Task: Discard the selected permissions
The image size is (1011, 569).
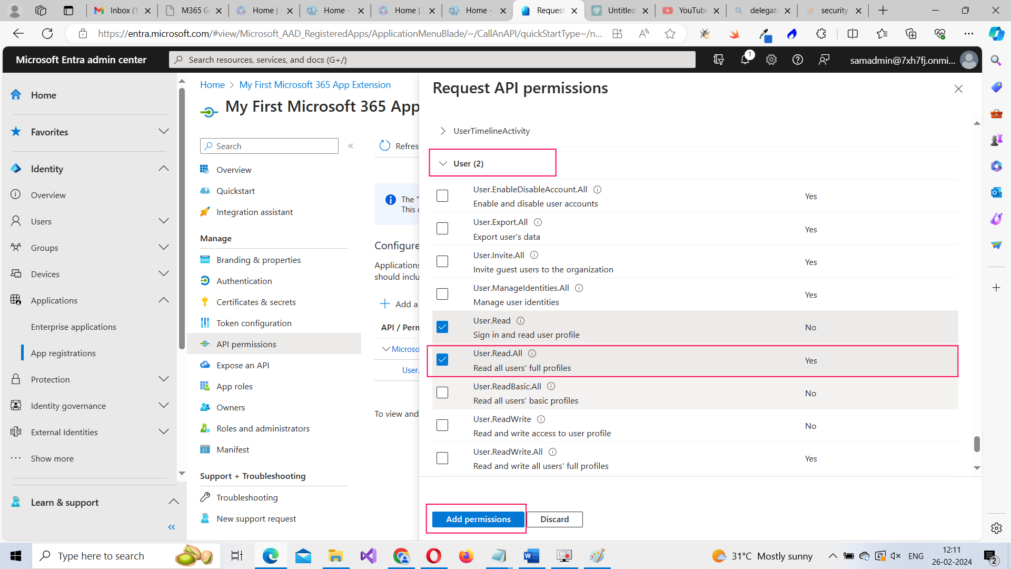Action: [554, 519]
